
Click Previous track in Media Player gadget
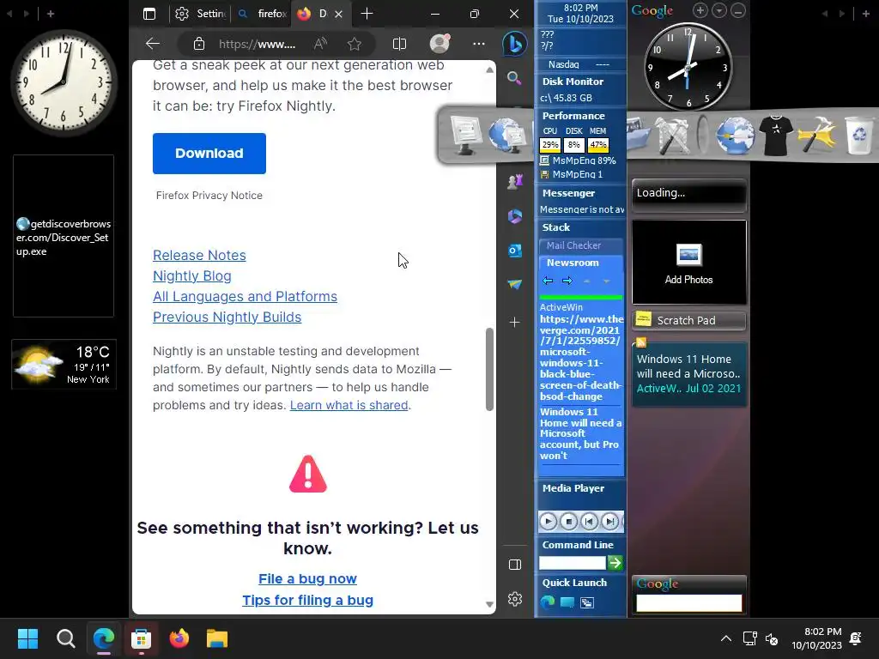click(589, 522)
